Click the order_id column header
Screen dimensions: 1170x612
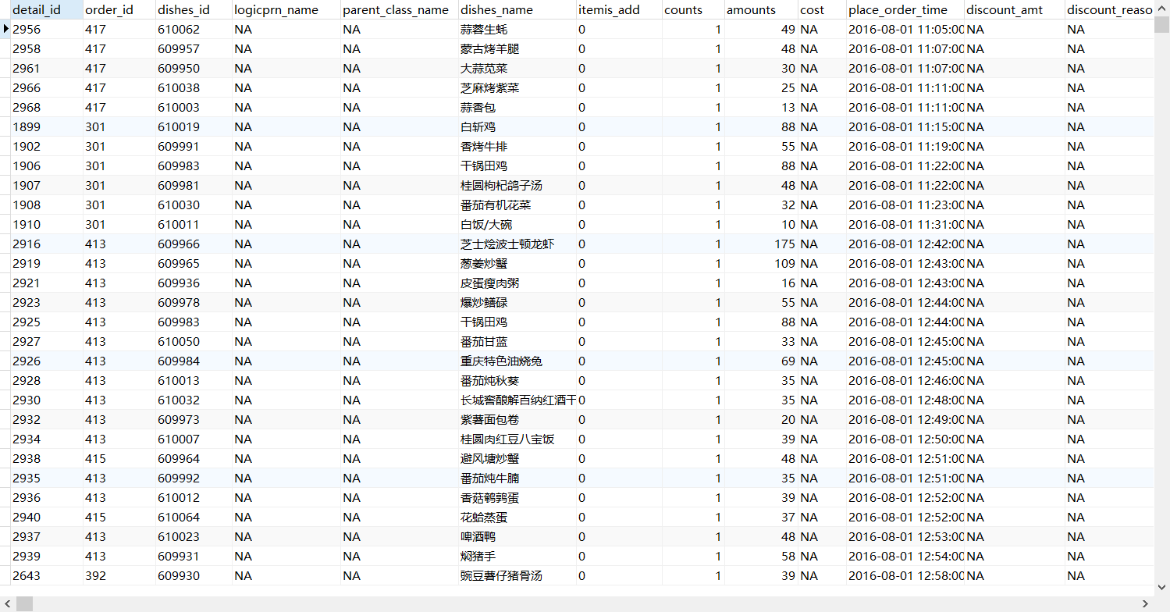coord(119,9)
